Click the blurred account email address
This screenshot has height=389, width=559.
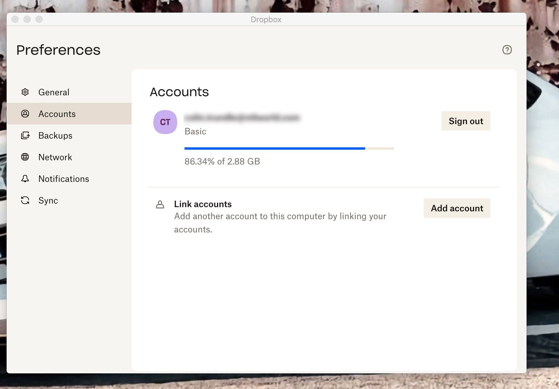point(242,118)
